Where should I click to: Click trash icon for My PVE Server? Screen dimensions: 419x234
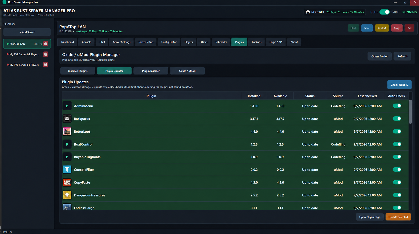(46, 65)
